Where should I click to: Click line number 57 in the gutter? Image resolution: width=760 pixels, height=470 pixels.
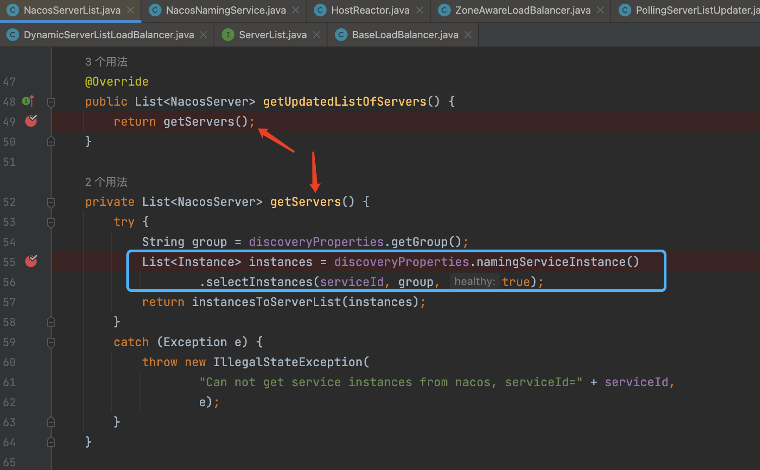click(9, 302)
